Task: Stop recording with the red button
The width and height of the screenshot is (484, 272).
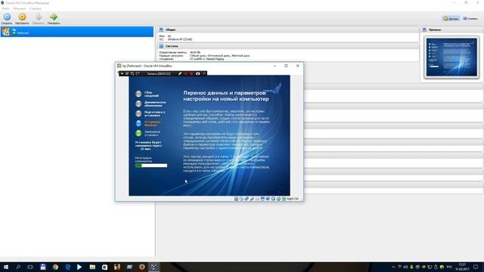Action: [191, 74]
